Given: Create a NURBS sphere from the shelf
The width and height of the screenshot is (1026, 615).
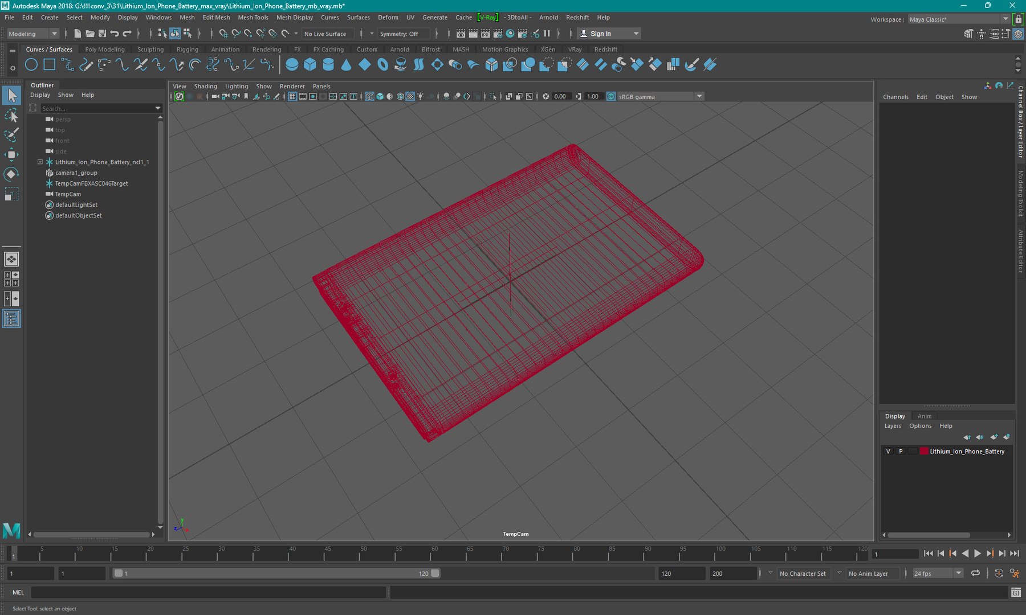Looking at the screenshot, I should 292,65.
